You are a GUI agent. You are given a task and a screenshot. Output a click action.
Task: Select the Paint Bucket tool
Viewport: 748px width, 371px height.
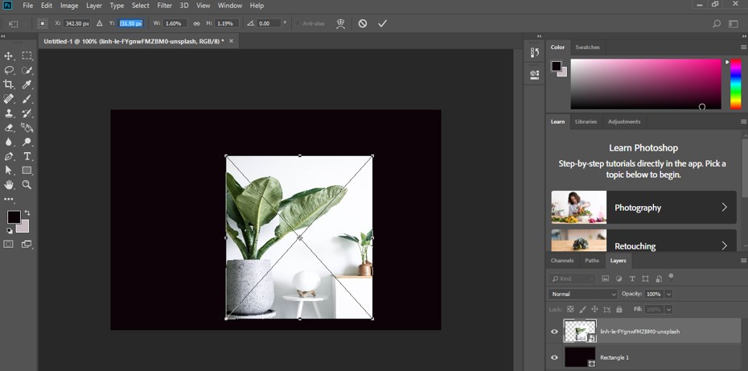pyautogui.click(x=27, y=127)
